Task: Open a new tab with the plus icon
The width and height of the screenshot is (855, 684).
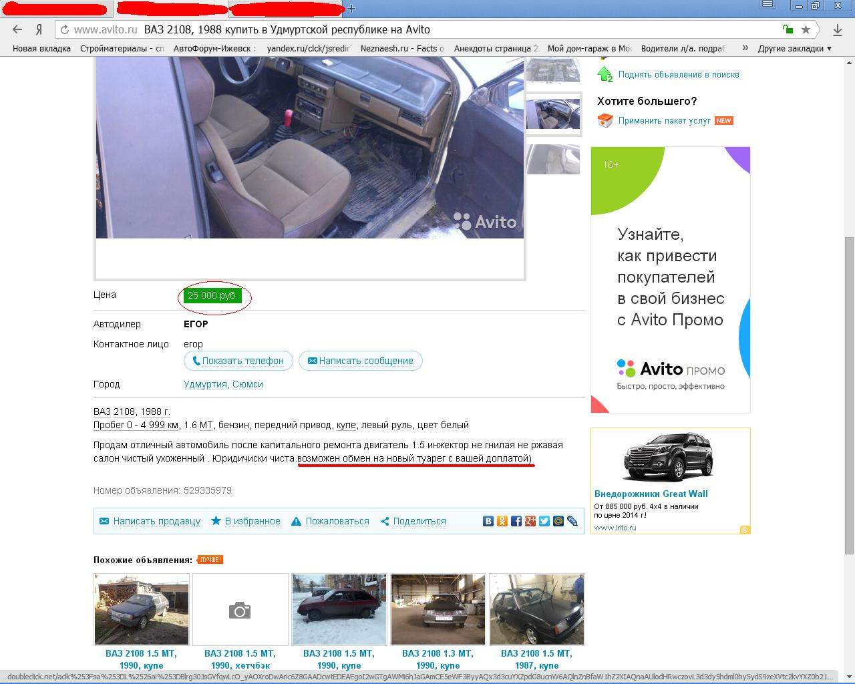Action: [x=351, y=9]
